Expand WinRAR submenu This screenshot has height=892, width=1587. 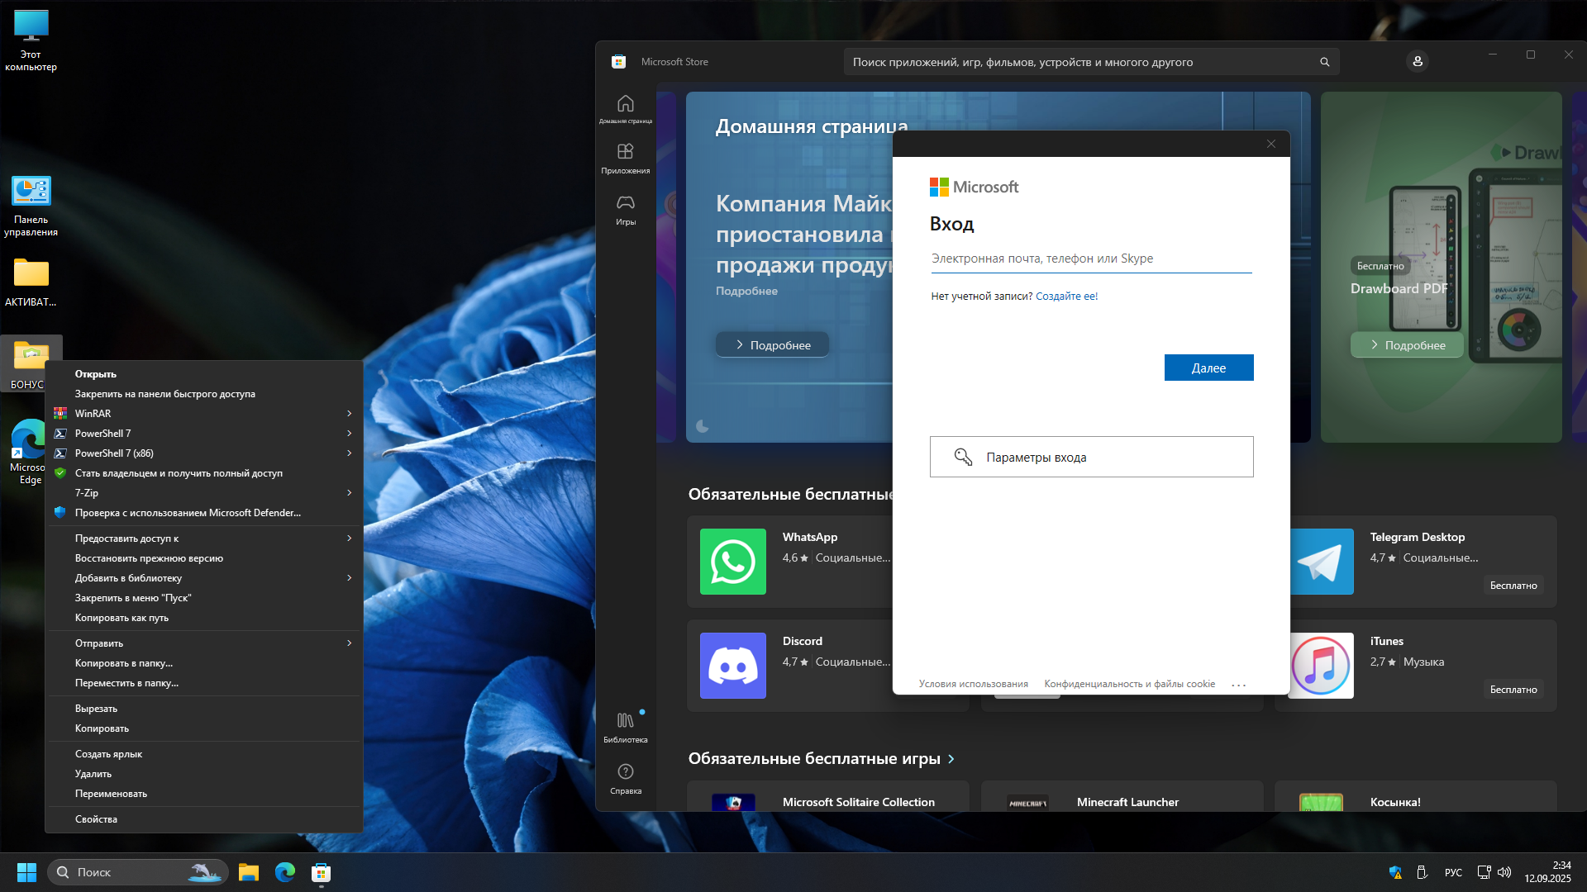[x=204, y=414]
